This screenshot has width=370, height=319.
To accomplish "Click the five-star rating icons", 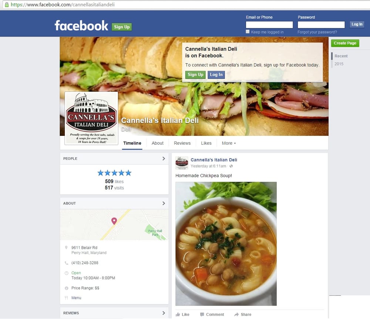I will pyautogui.click(x=114, y=173).
